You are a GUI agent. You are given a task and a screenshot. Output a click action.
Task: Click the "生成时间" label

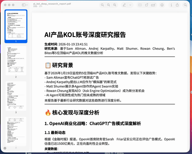pyautogui.click(x=51, y=44)
